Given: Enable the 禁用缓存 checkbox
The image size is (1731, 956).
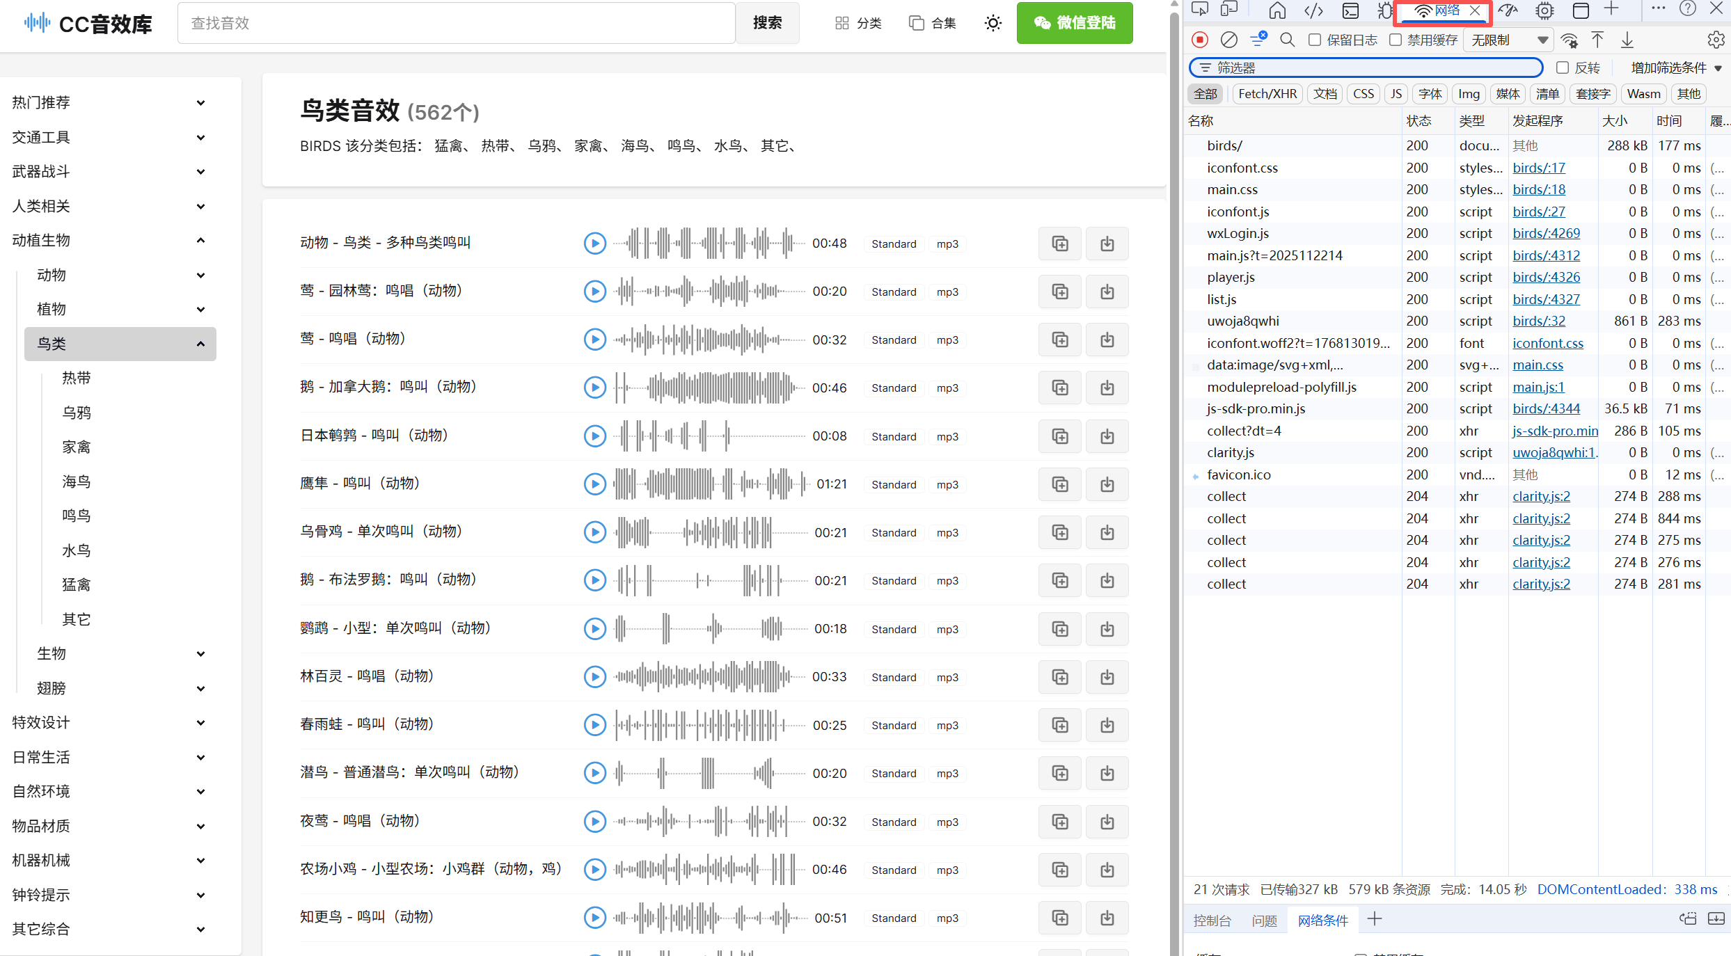Looking at the screenshot, I should pyautogui.click(x=1396, y=40).
